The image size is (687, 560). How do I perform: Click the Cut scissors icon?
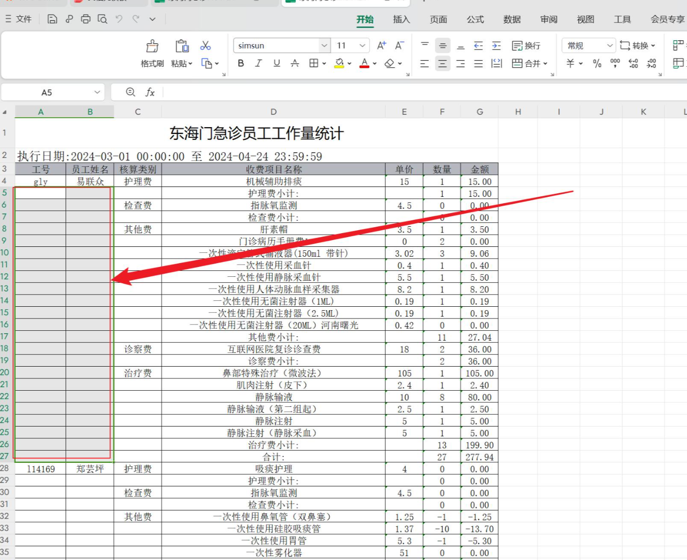click(206, 46)
